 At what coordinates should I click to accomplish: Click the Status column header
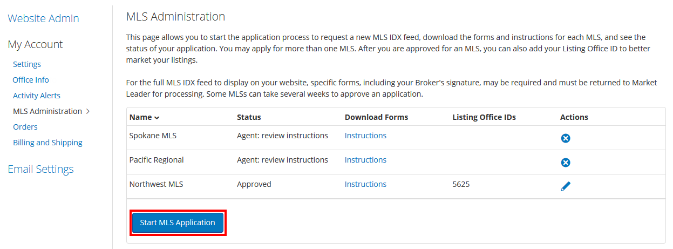click(249, 117)
